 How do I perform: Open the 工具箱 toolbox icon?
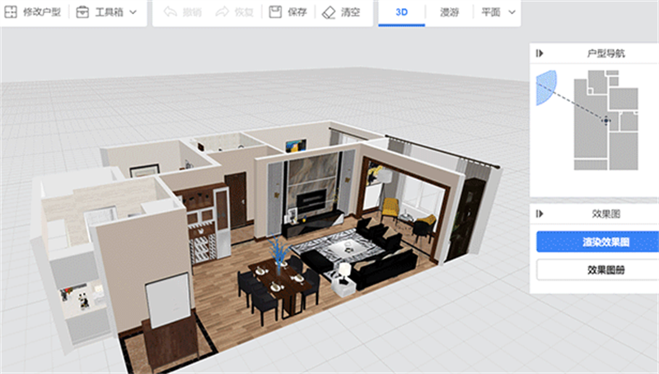(82, 12)
